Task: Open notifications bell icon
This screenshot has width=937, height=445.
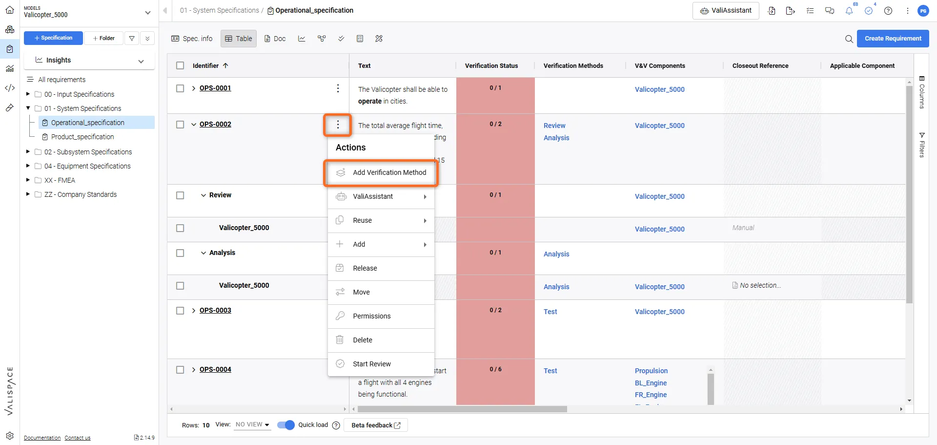Action: 849,11
